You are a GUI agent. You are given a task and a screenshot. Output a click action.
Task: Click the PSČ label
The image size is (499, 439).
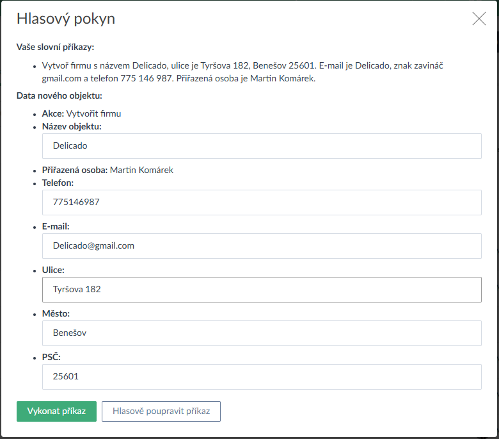(x=51, y=357)
